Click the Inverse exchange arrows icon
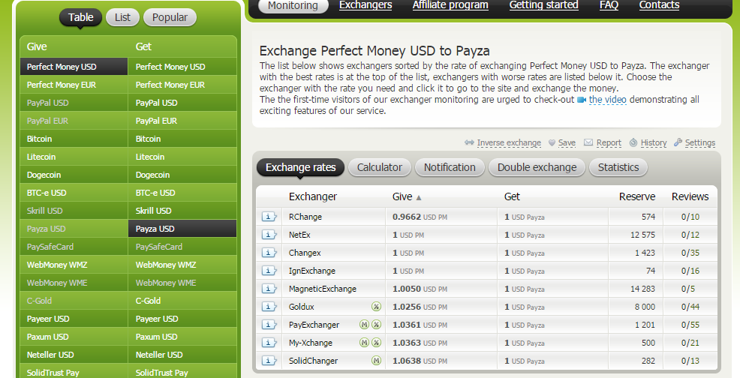 (469, 142)
